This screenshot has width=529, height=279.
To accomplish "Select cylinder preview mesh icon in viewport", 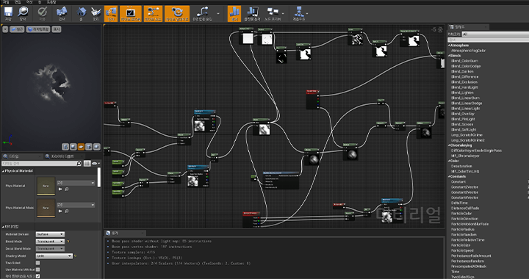I will (65, 147).
